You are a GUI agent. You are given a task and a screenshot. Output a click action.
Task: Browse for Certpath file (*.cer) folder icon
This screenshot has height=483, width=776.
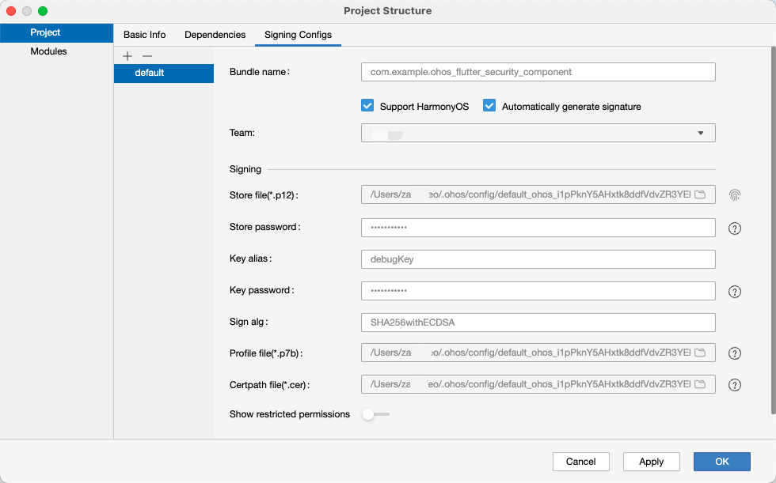click(x=700, y=384)
